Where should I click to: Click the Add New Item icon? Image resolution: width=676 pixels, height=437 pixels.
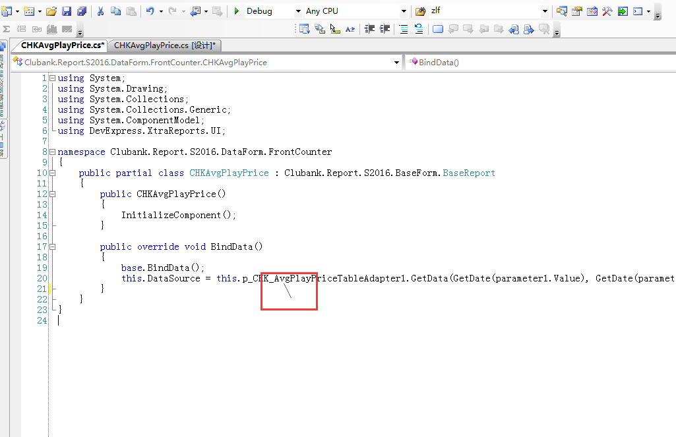(29, 11)
